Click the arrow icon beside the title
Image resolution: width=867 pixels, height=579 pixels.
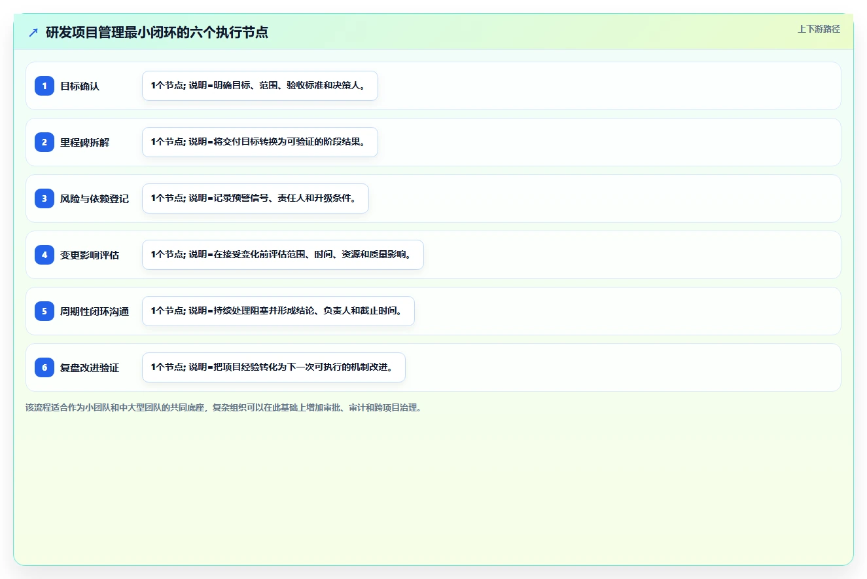click(33, 33)
